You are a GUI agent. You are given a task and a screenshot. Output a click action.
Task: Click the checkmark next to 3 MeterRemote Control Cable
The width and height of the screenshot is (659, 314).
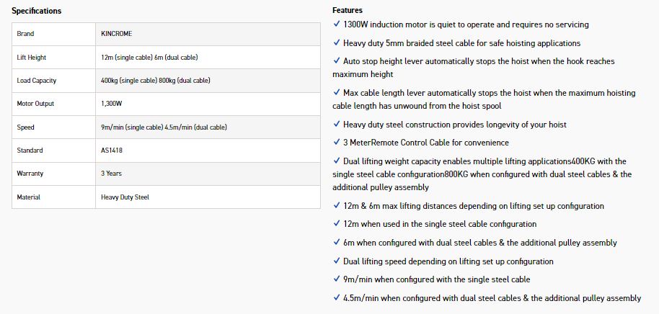pyautogui.click(x=337, y=143)
